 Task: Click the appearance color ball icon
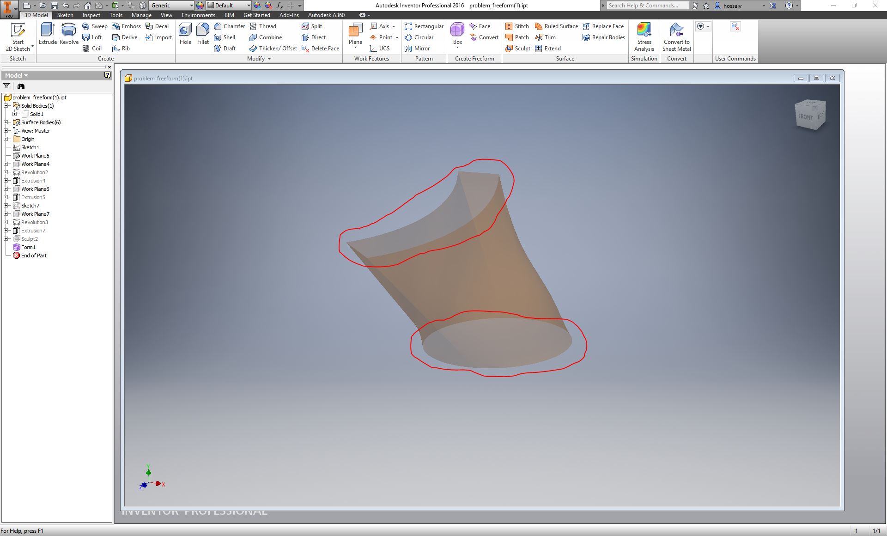(200, 5)
